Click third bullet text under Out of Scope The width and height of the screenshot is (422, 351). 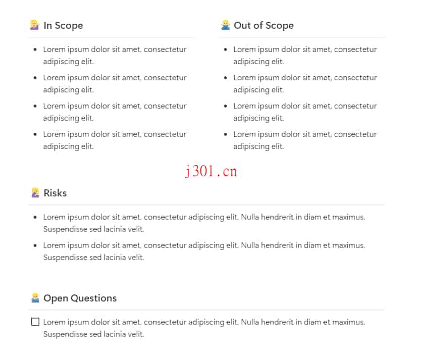point(305,112)
